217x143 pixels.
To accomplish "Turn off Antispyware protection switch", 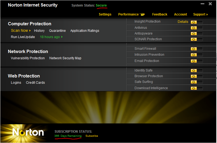I will [x=197, y=33].
